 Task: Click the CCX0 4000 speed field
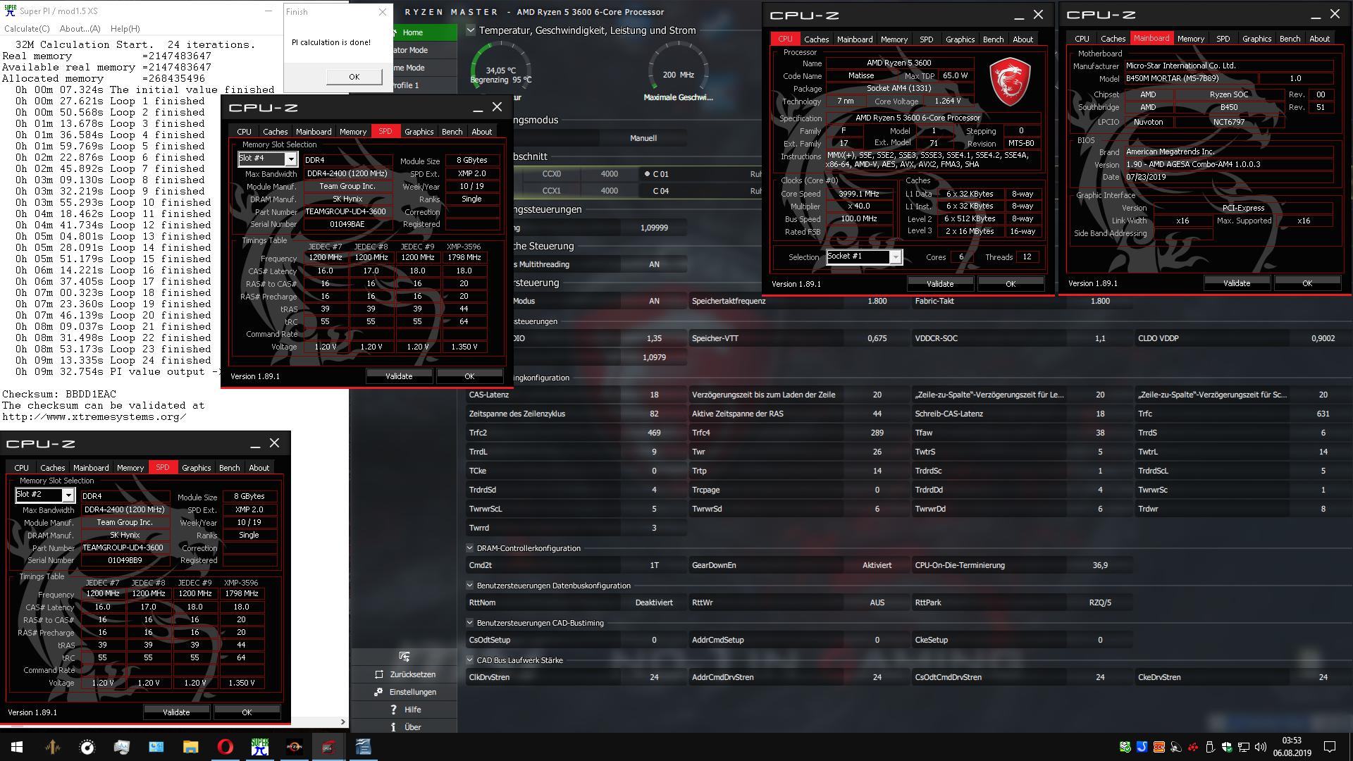pos(609,174)
